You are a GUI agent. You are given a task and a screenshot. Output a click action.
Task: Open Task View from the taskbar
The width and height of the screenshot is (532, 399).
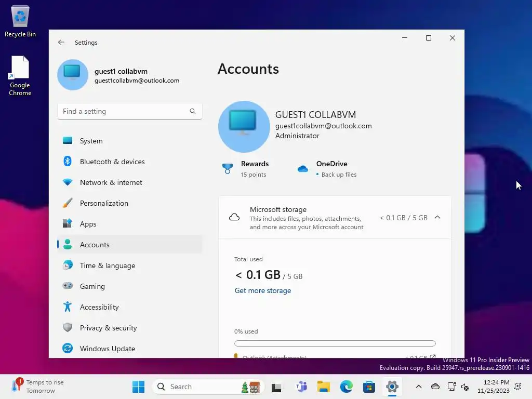276,387
